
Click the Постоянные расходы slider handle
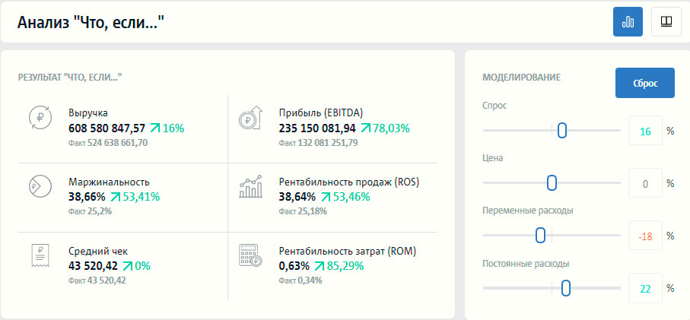click(565, 288)
